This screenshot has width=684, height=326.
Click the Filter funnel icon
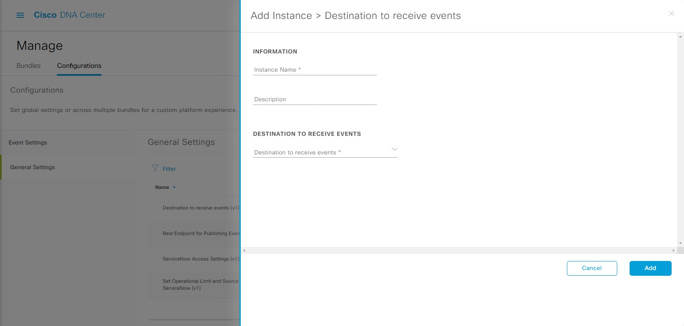(155, 168)
